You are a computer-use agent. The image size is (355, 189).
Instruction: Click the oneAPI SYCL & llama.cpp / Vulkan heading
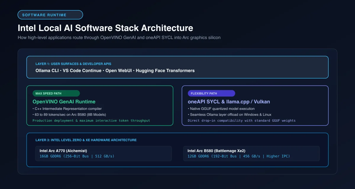pos(229,102)
